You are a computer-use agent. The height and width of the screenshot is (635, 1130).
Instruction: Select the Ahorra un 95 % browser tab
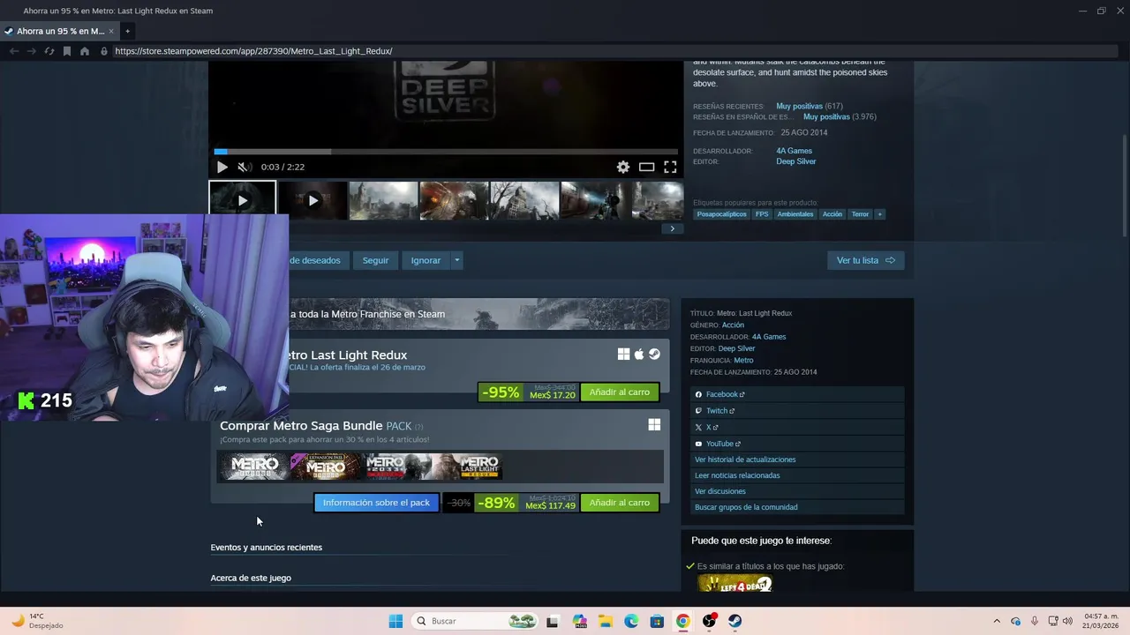coord(59,31)
